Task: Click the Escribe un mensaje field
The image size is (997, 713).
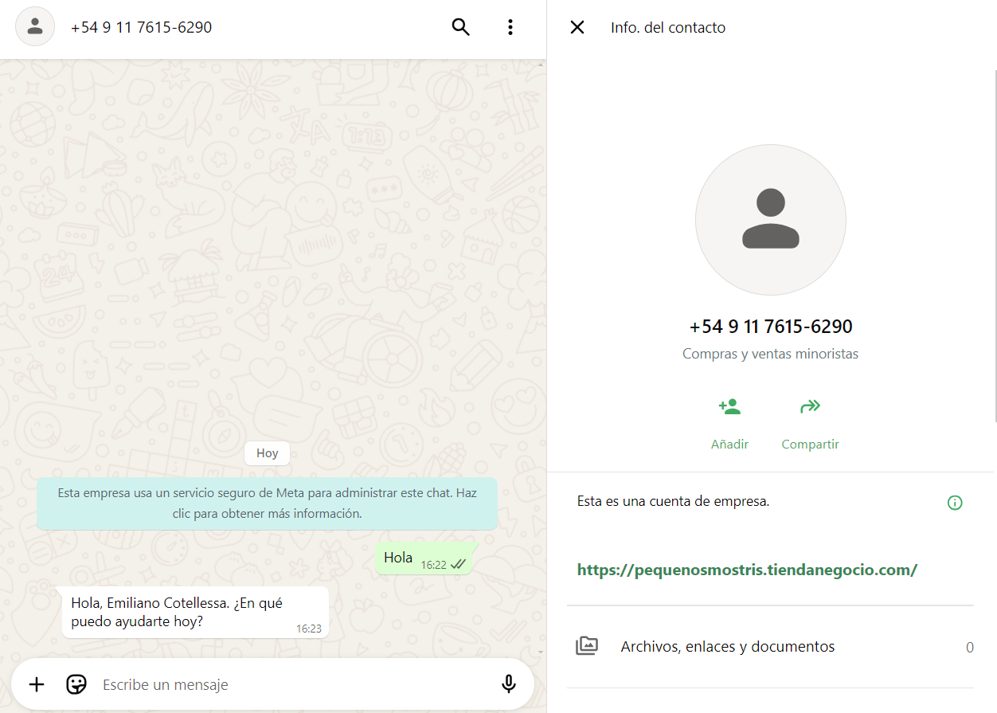Action: [293, 684]
